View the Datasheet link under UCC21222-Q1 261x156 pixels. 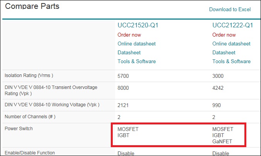click(x=224, y=53)
